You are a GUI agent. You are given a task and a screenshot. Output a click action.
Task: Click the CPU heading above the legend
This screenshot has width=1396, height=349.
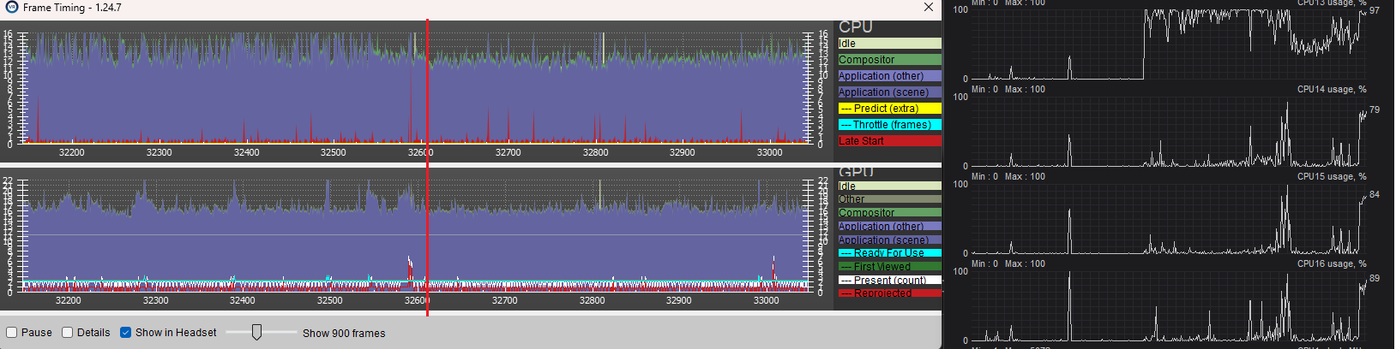[855, 27]
